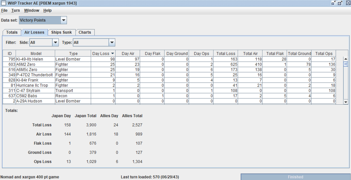Open the Charts tab

[x=85, y=32]
